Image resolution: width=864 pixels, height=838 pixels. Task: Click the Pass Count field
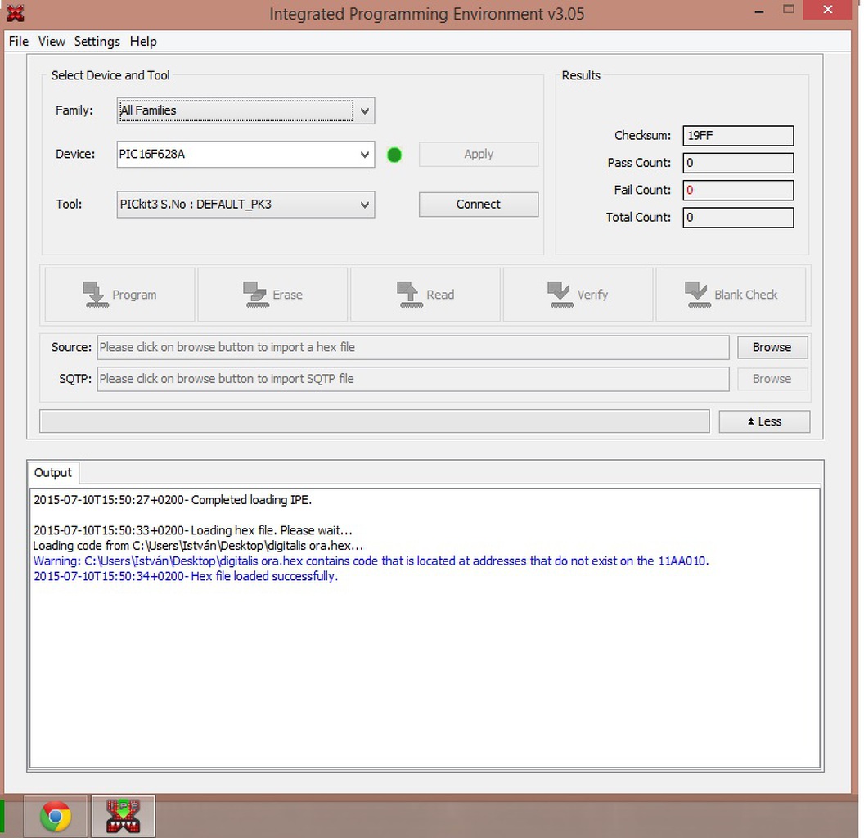(x=738, y=163)
